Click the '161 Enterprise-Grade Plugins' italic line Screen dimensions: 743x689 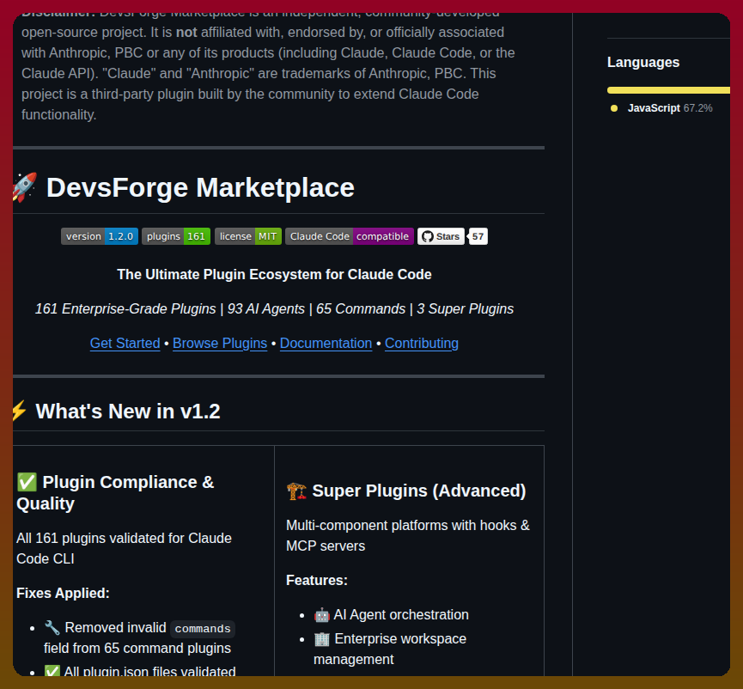coord(274,309)
